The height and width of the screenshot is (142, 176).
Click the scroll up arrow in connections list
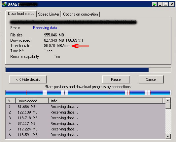tap(168, 101)
